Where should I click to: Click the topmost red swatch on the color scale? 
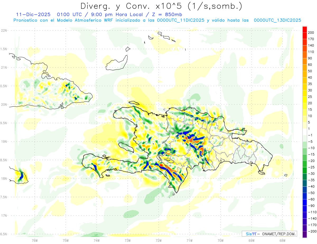305,29
